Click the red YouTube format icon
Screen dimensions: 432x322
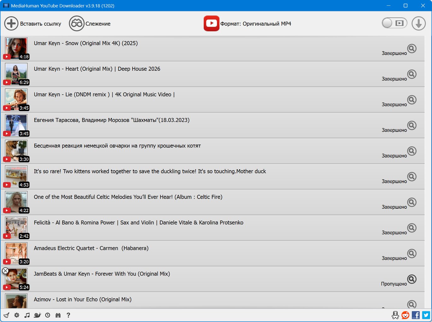(211, 23)
